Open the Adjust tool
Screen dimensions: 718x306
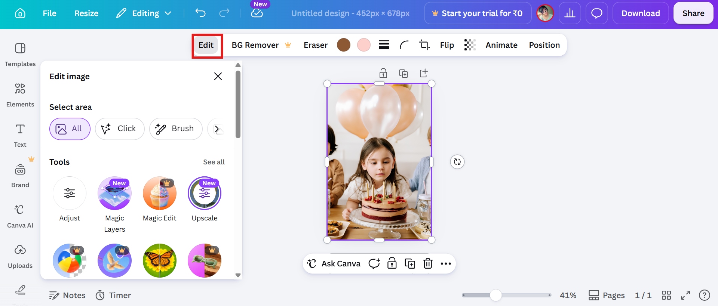(70, 199)
